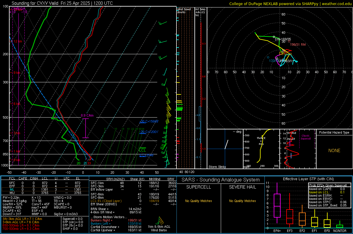
Task: Click the 'K = 13' index value
Action: pos(36,198)
